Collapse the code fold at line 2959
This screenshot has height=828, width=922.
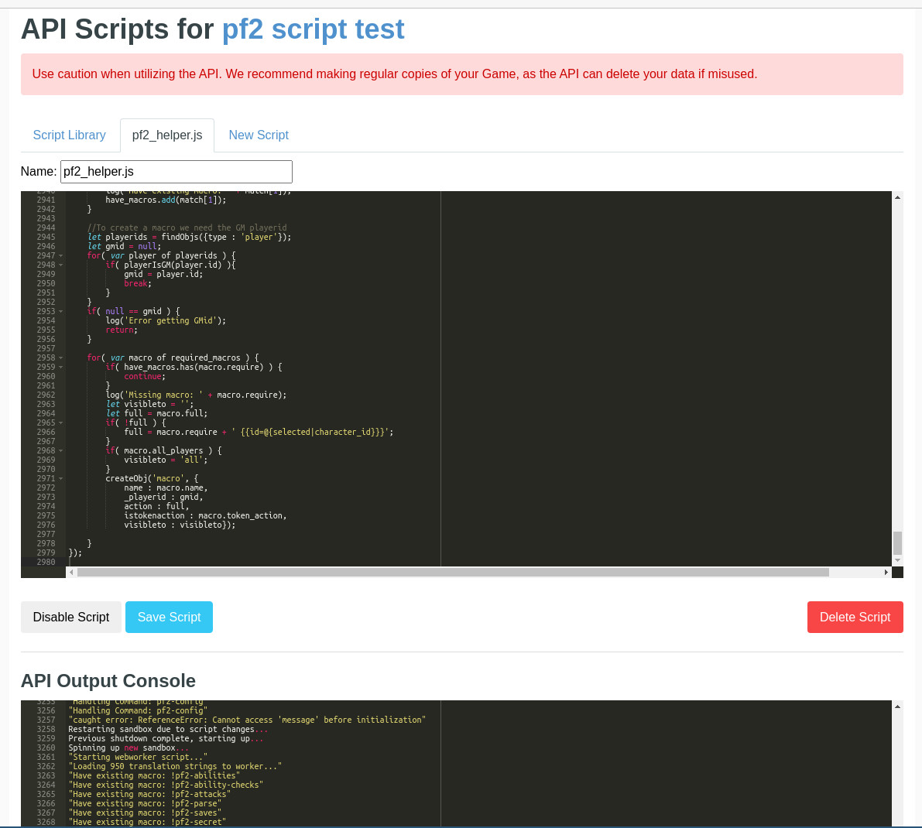60,368
